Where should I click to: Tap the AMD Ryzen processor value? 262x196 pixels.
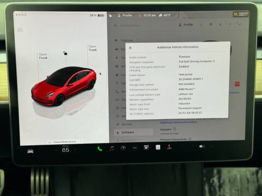[187, 89]
